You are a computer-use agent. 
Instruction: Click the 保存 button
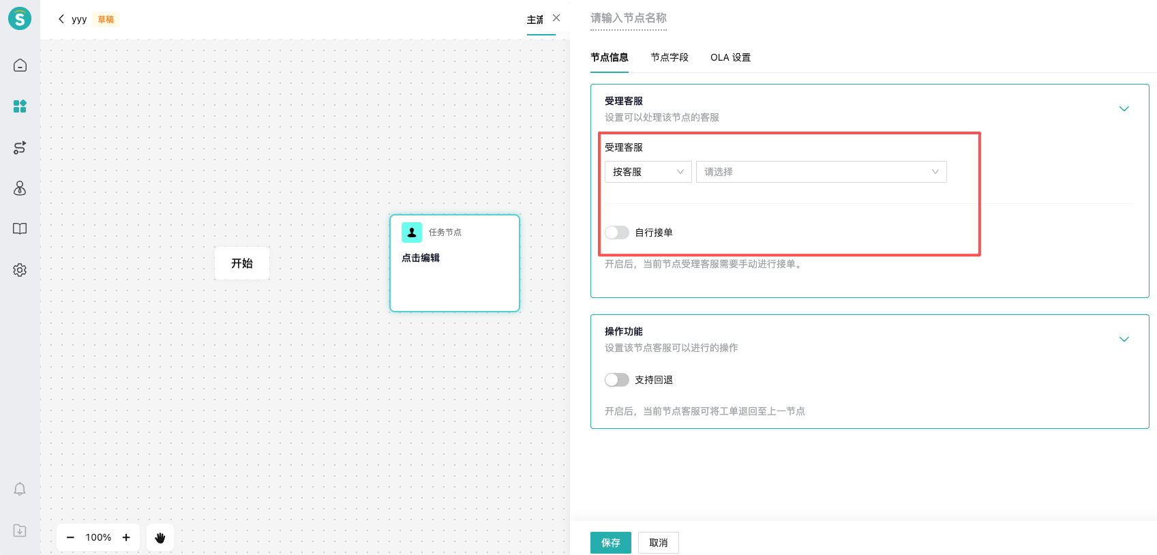pos(610,543)
